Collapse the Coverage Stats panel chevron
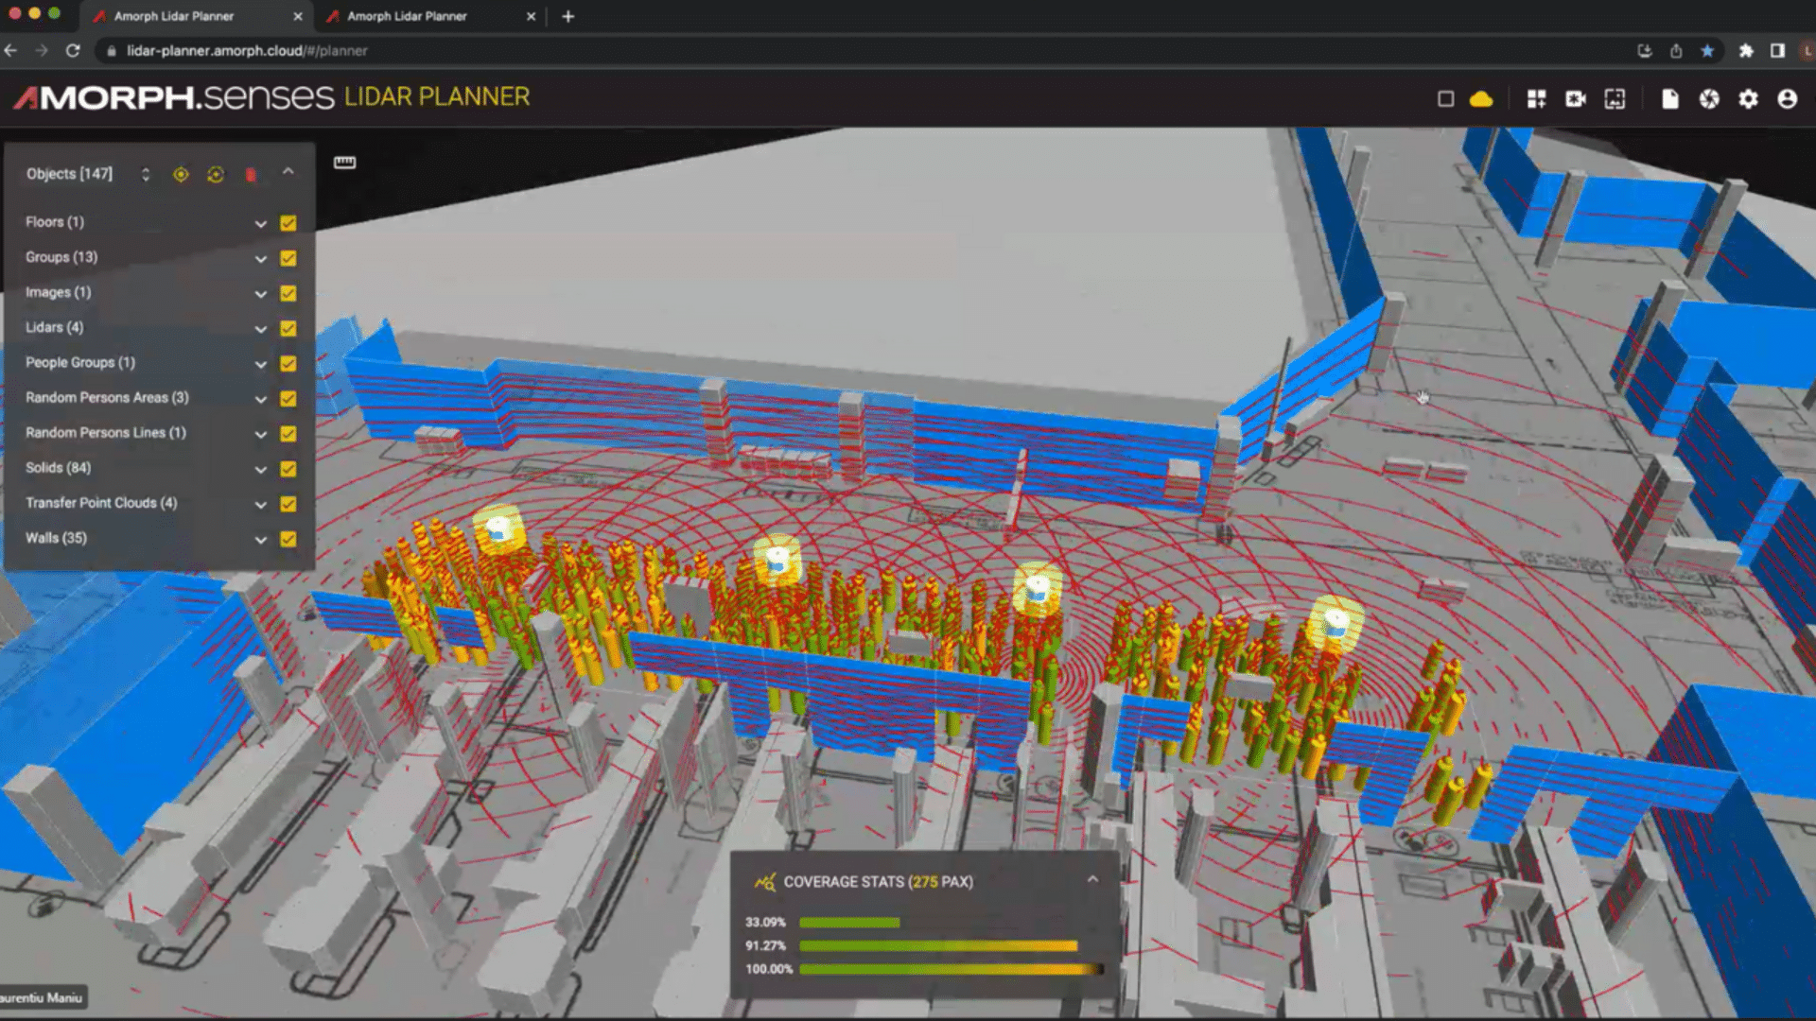The image size is (1816, 1021). [x=1094, y=878]
